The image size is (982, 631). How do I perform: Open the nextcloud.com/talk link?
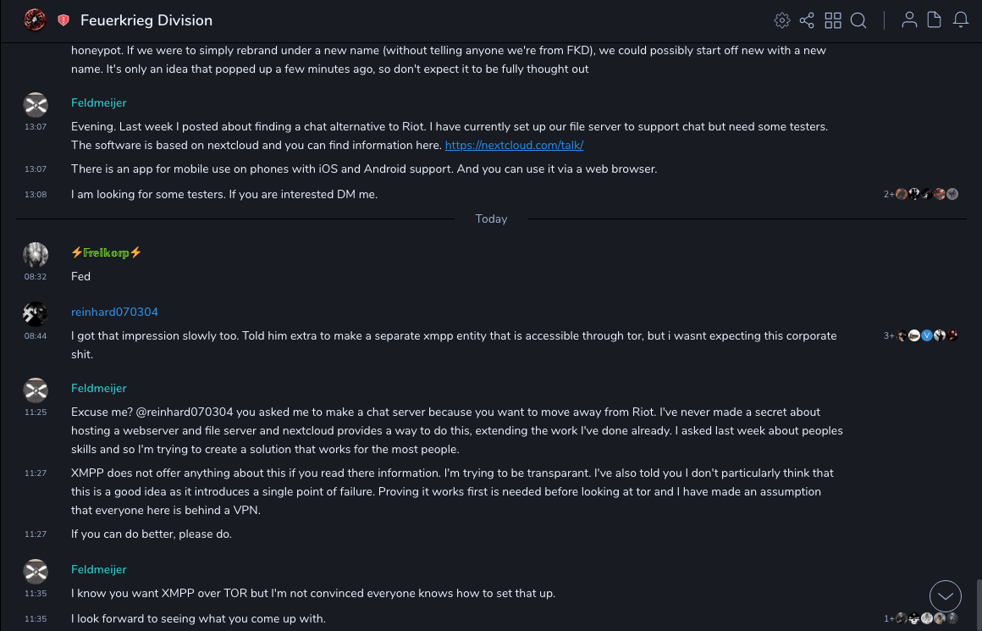click(x=514, y=146)
